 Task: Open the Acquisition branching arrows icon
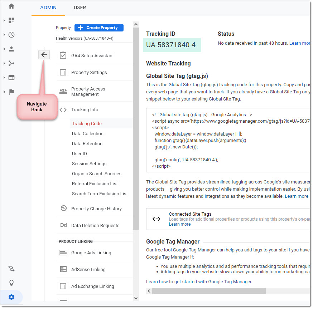pos(11,63)
